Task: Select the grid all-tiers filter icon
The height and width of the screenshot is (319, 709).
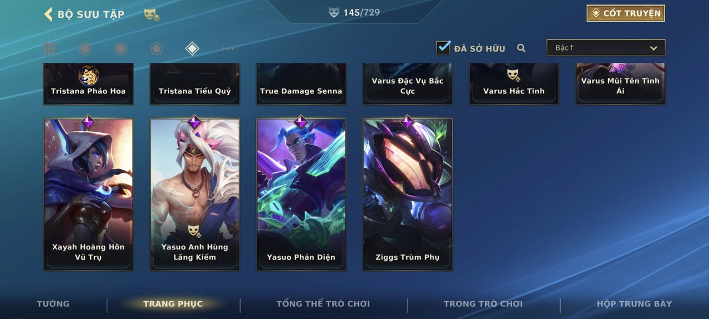Action: point(49,49)
